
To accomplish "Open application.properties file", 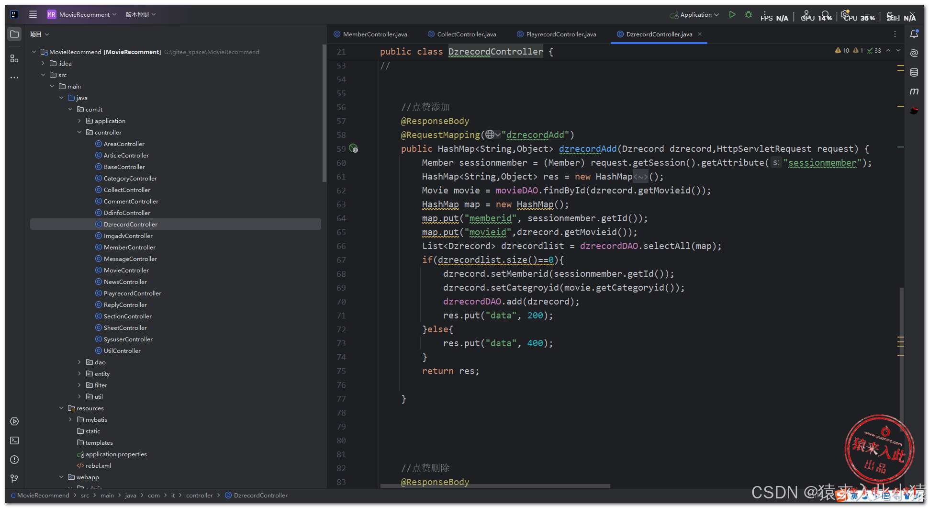I will click(x=116, y=454).
